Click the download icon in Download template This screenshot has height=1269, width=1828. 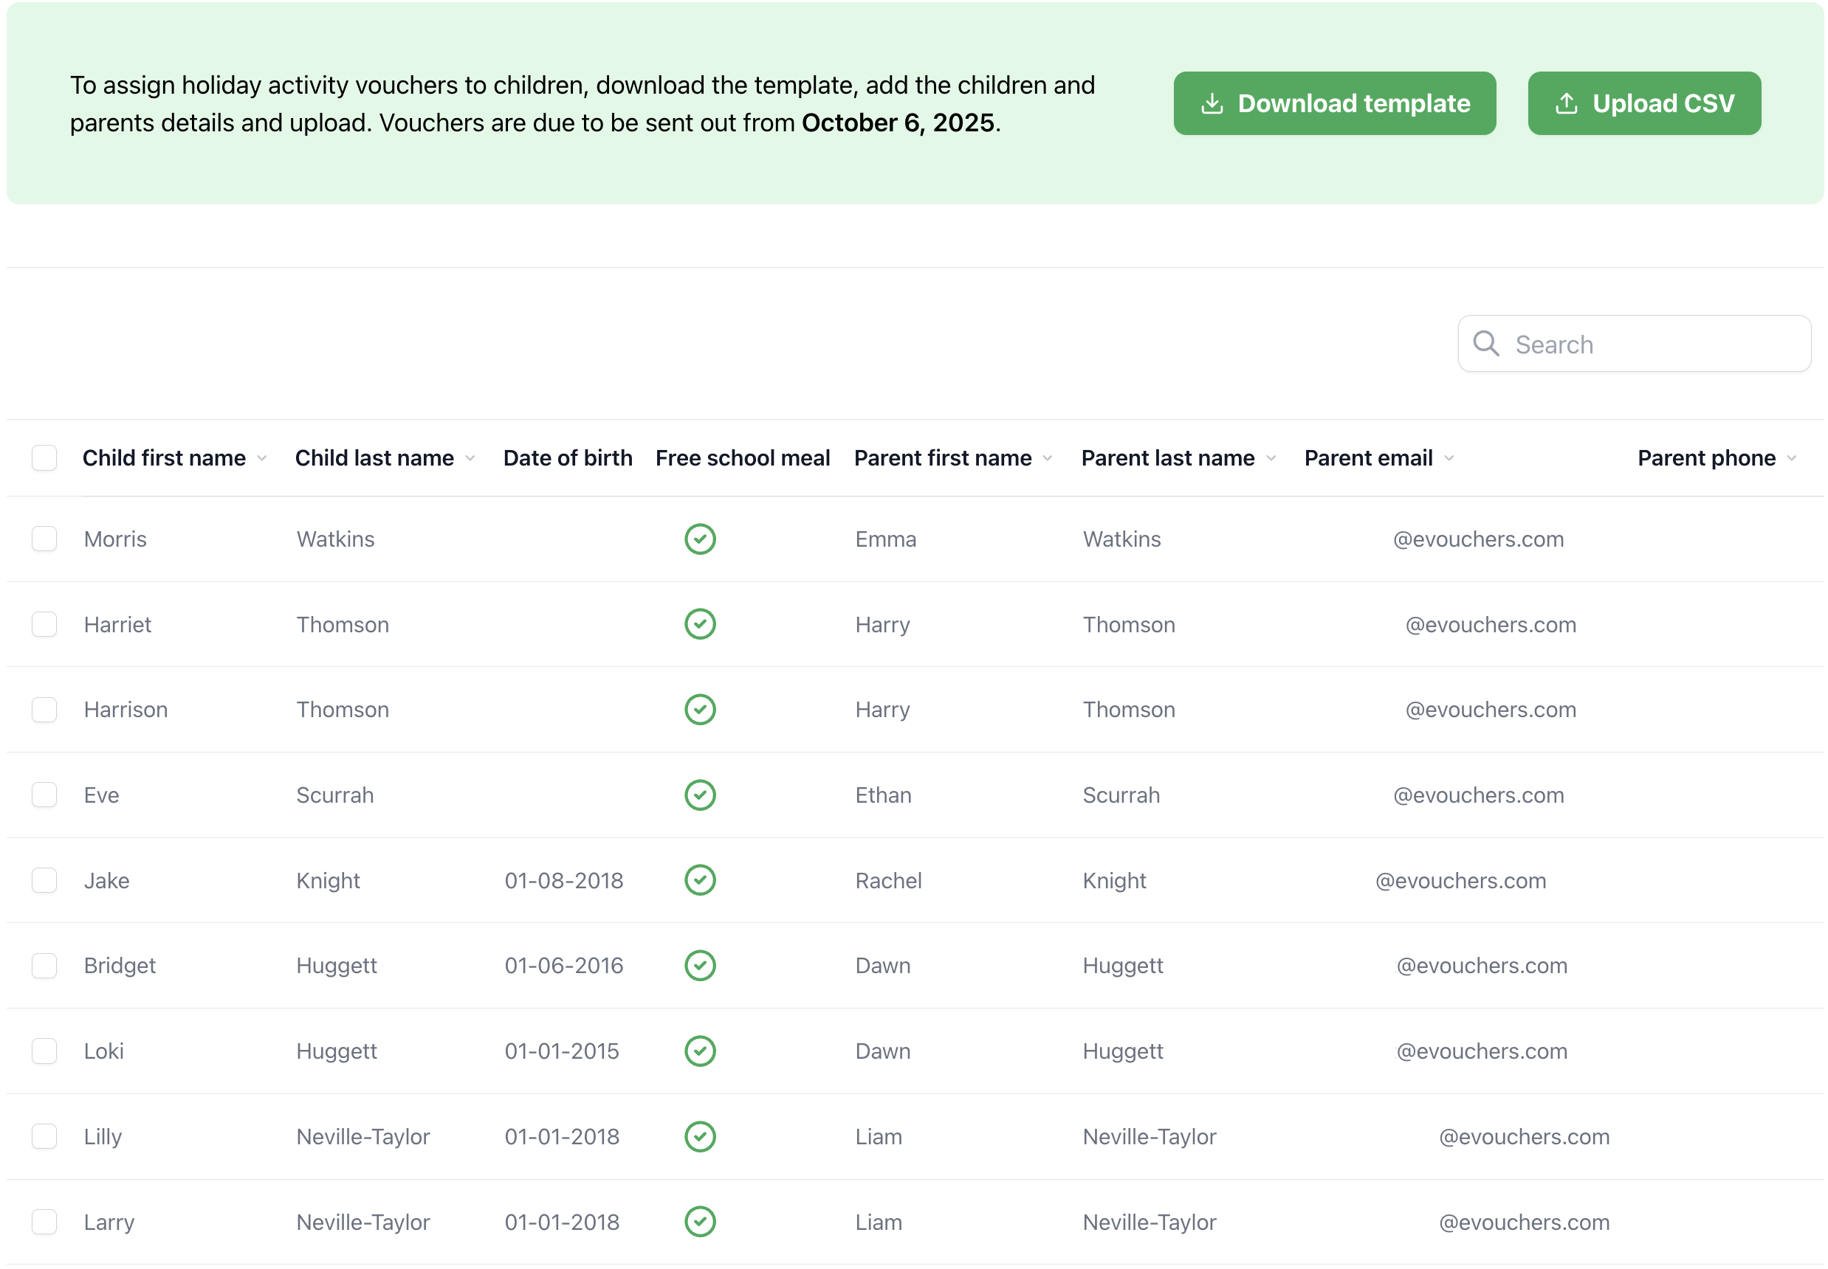1211,103
